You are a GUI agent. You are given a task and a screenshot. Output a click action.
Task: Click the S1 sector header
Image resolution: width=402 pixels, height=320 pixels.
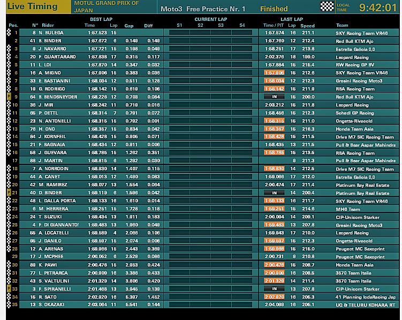[x=179, y=25]
